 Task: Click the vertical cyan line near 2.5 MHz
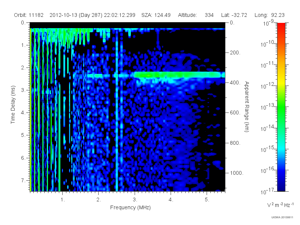tap(117, 110)
